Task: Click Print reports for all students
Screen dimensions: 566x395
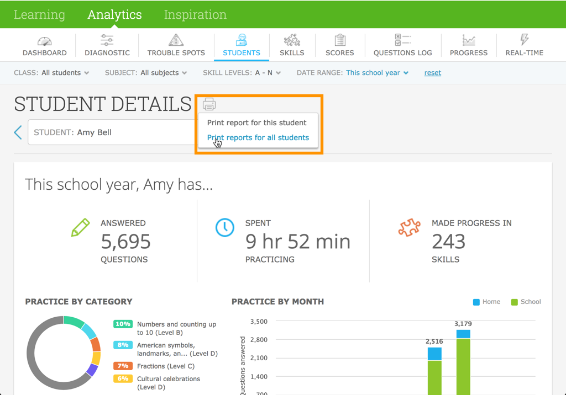Action: [x=258, y=137]
